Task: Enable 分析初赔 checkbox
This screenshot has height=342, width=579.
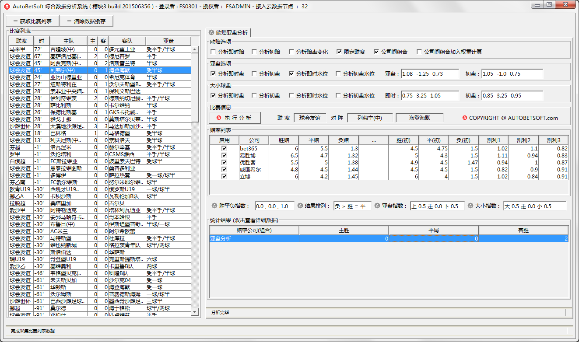Action: tap(255, 52)
